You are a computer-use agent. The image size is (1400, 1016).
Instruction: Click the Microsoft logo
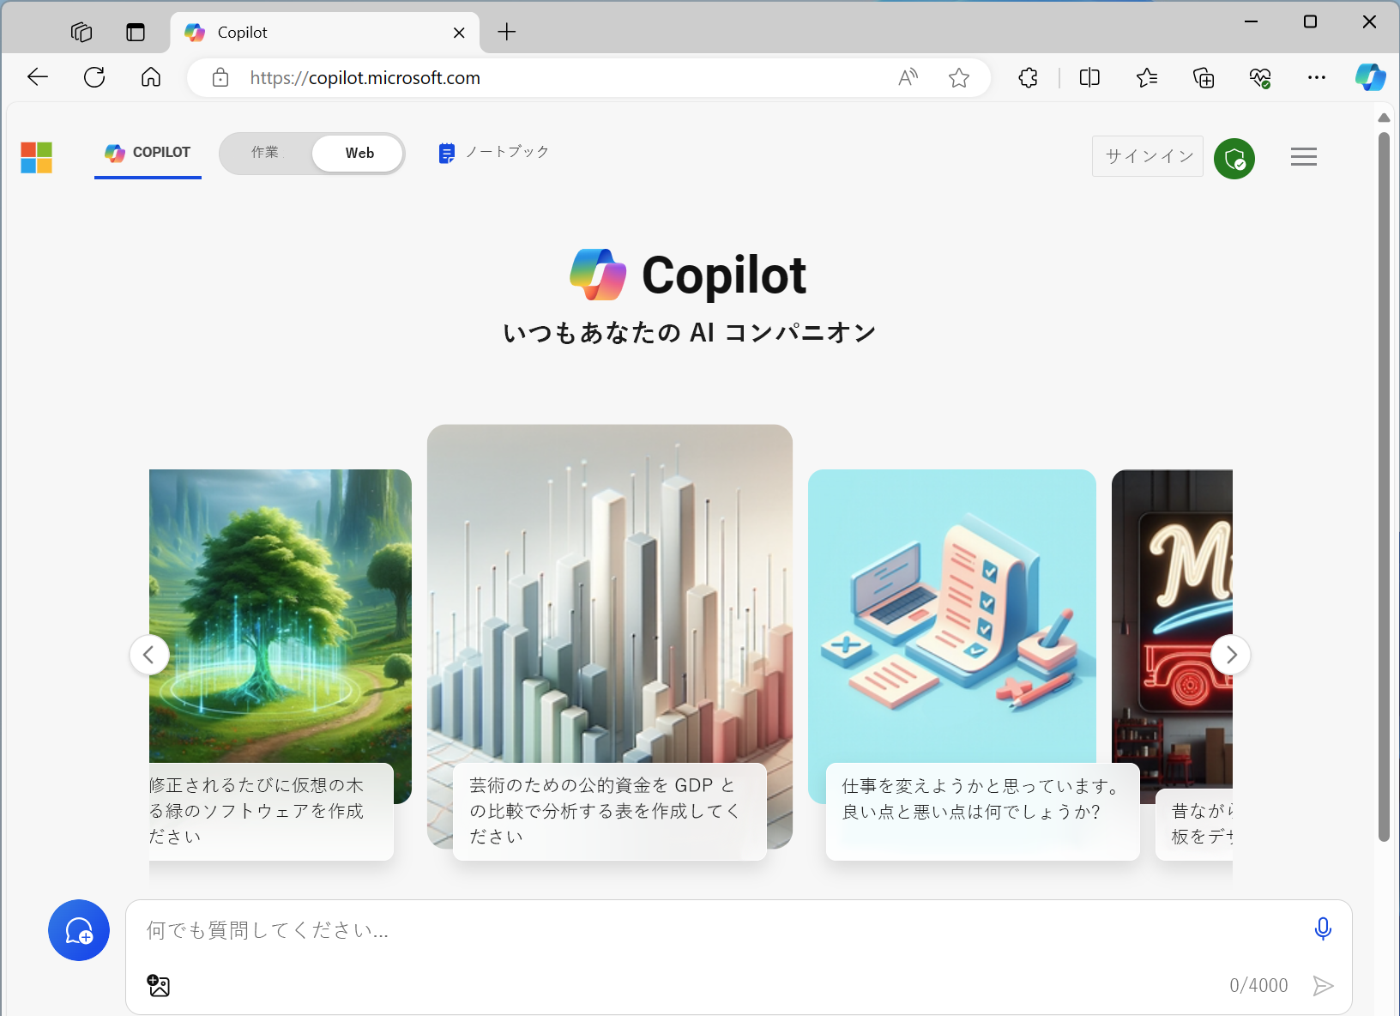37,157
